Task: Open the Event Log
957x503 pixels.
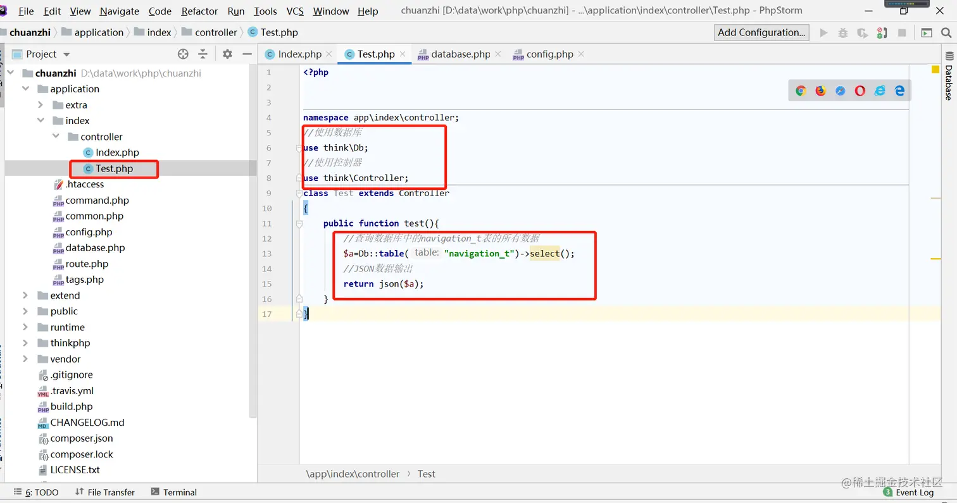Action: point(908,492)
